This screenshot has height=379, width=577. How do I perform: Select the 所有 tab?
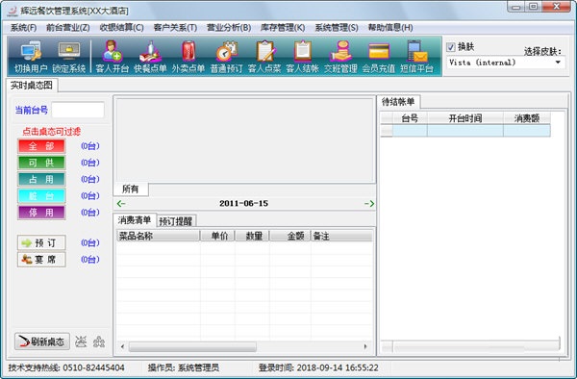130,189
